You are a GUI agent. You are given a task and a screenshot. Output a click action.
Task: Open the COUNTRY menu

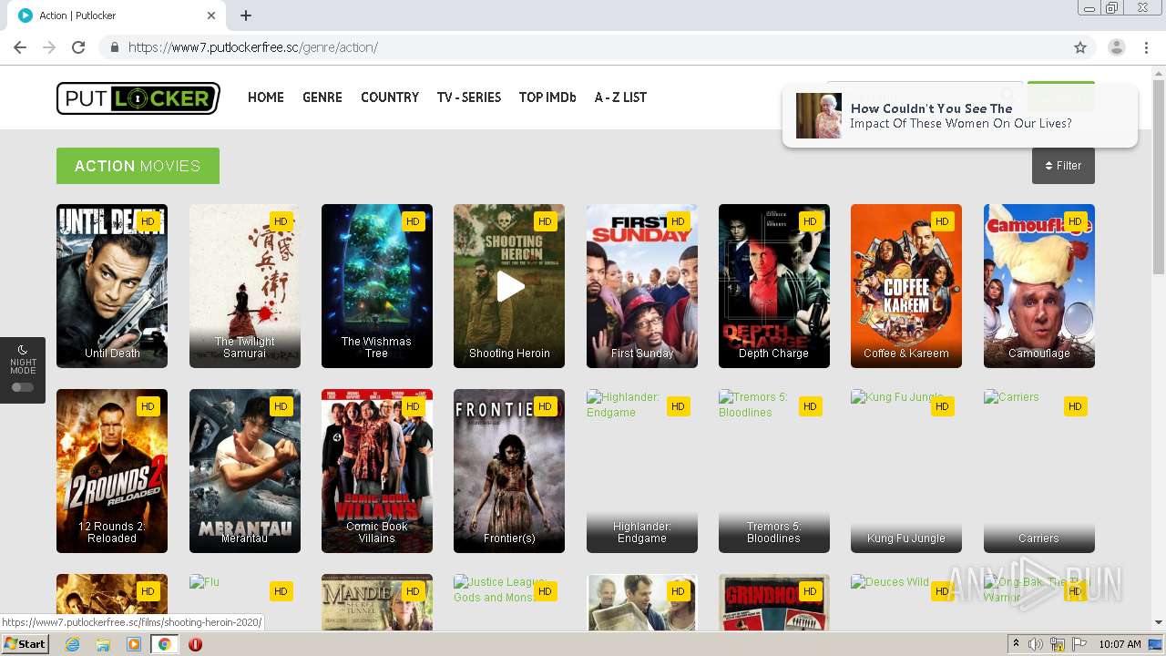(390, 97)
